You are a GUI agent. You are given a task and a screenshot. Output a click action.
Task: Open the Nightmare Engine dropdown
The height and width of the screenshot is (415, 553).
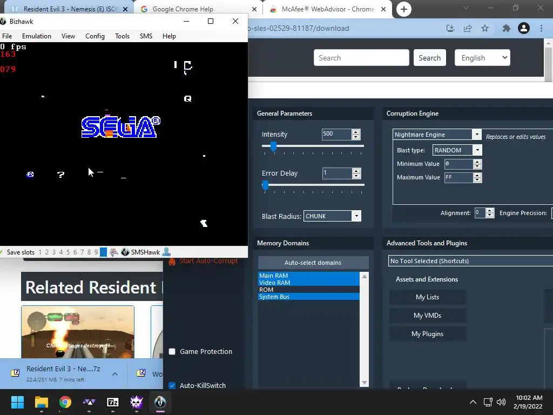pyautogui.click(x=477, y=135)
